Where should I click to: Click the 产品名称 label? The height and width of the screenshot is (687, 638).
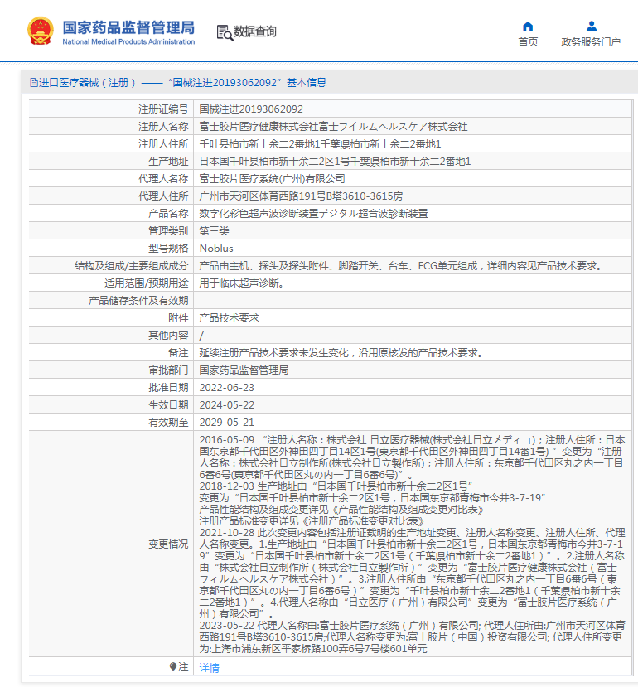pos(168,213)
